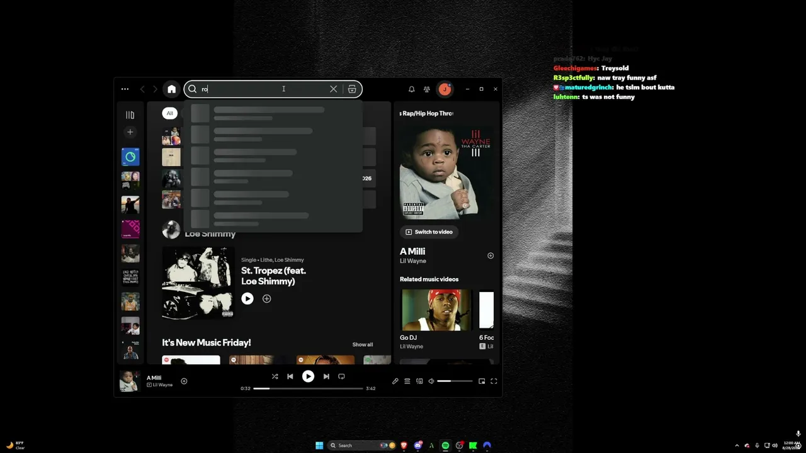Create a new playlist with the plus button
This screenshot has height=453, width=806.
130,132
